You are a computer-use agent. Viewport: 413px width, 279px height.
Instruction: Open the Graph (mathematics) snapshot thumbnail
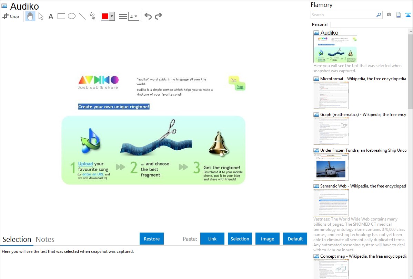click(331, 131)
